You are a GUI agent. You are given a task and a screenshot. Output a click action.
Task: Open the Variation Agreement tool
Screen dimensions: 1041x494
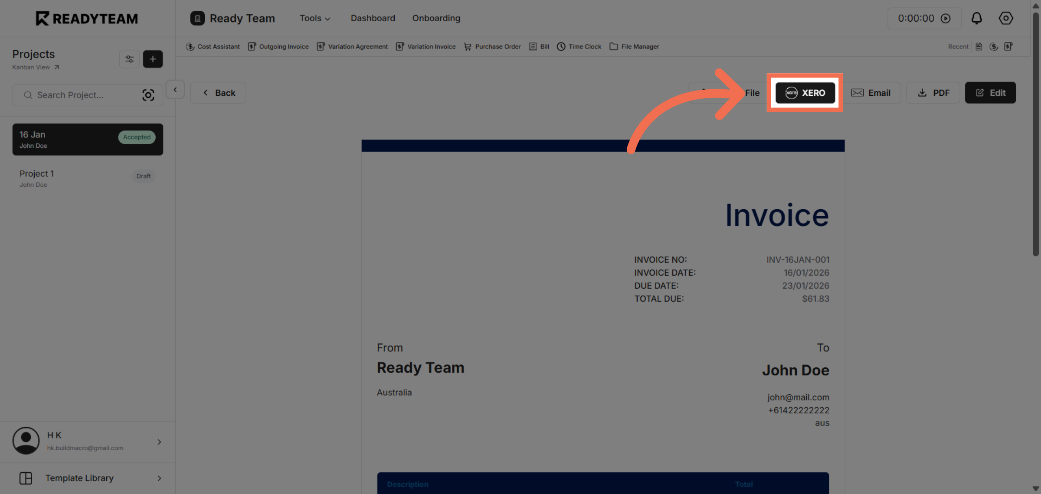click(x=352, y=46)
